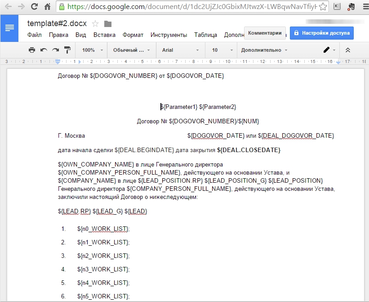Image resolution: width=369 pixels, height=302 pixels.
Task: Collapse the menus with double chevron
Action: (x=347, y=50)
